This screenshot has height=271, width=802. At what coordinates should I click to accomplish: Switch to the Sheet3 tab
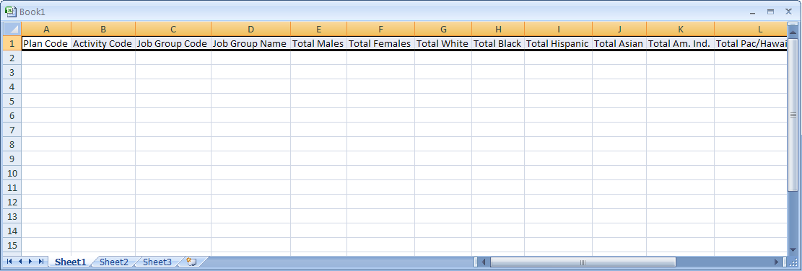[157, 262]
